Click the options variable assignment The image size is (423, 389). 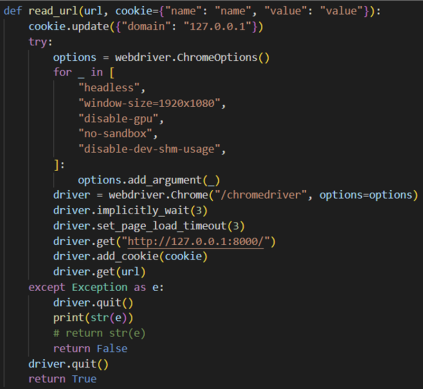tap(75, 58)
